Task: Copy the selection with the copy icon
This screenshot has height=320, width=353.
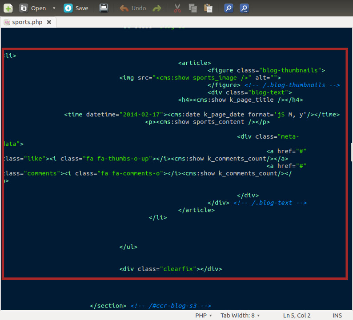Action: (x=193, y=8)
